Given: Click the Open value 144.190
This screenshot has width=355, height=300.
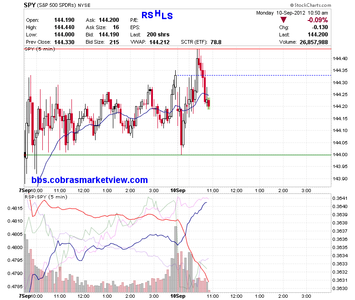Looking at the screenshot, I should pyautogui.click(x=64, y=20).
